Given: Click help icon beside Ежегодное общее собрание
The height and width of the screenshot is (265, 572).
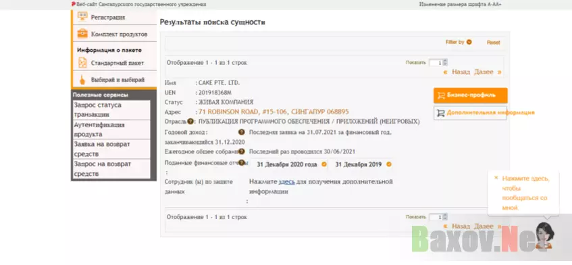Looking at the screenshot, I should click(x=242, y=151).
